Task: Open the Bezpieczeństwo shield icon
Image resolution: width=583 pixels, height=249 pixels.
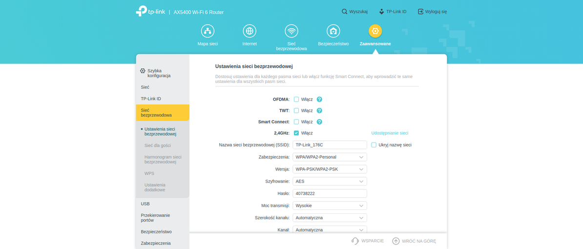Action: [x=333, y=31]
